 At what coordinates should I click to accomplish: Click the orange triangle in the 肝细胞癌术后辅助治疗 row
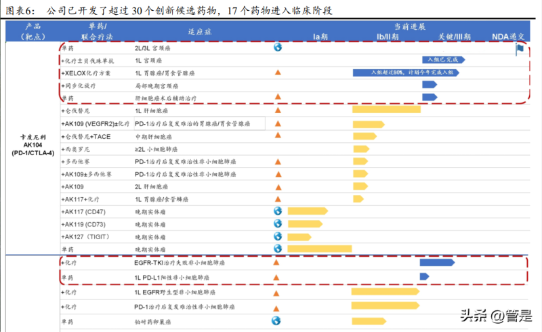tap(278, 96)
